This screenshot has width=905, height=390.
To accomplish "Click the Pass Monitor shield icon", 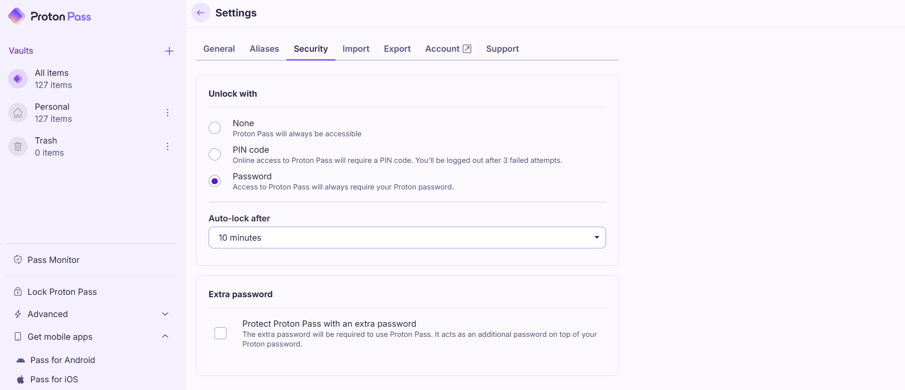I will coord(18,260).
